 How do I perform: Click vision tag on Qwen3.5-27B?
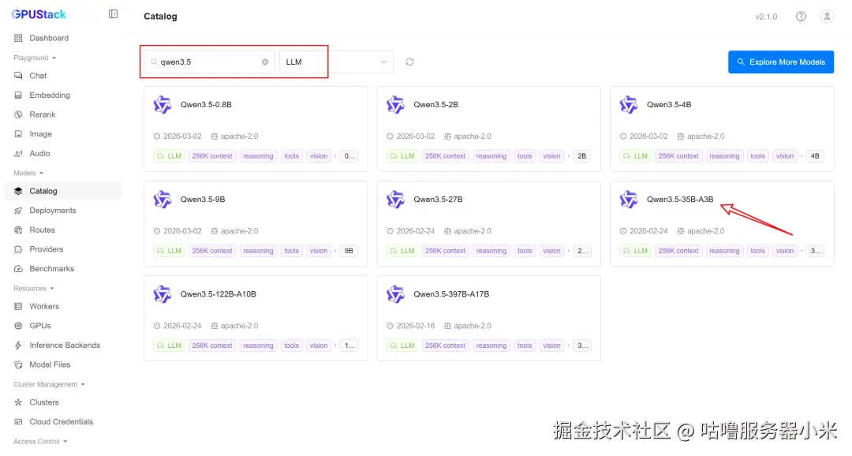tap(551, 251)
